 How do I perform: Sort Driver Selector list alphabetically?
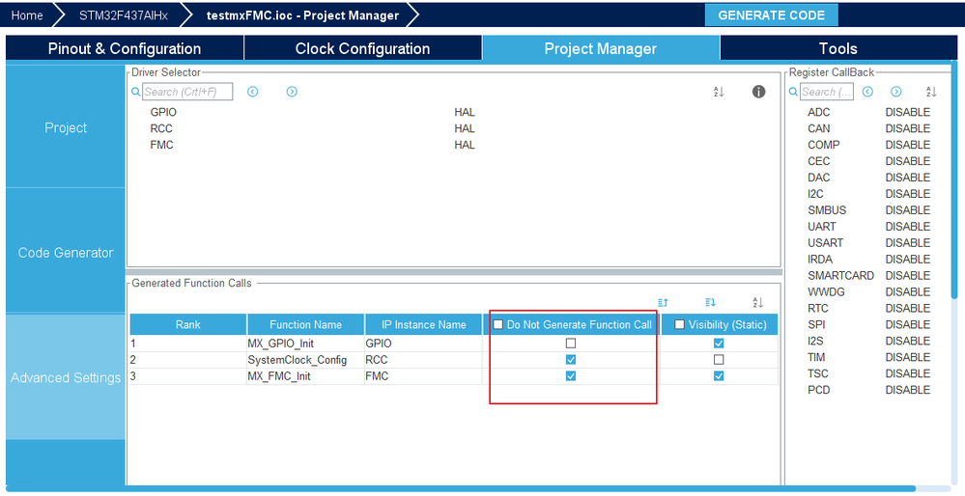[719, 92]
